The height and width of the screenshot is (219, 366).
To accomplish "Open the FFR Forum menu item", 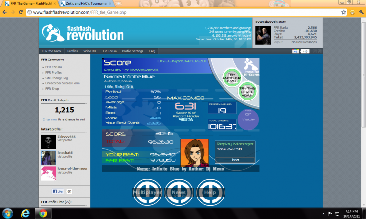I will (x=109, y=51).
